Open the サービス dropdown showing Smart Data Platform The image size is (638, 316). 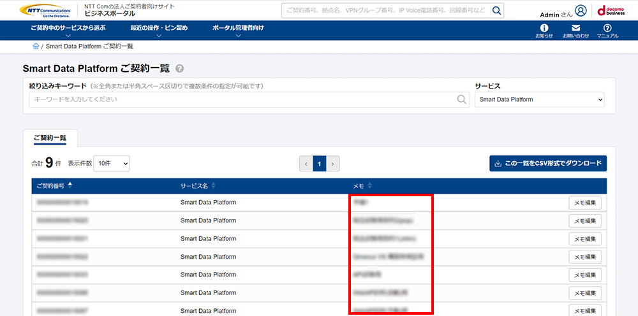tap(540, 99)
